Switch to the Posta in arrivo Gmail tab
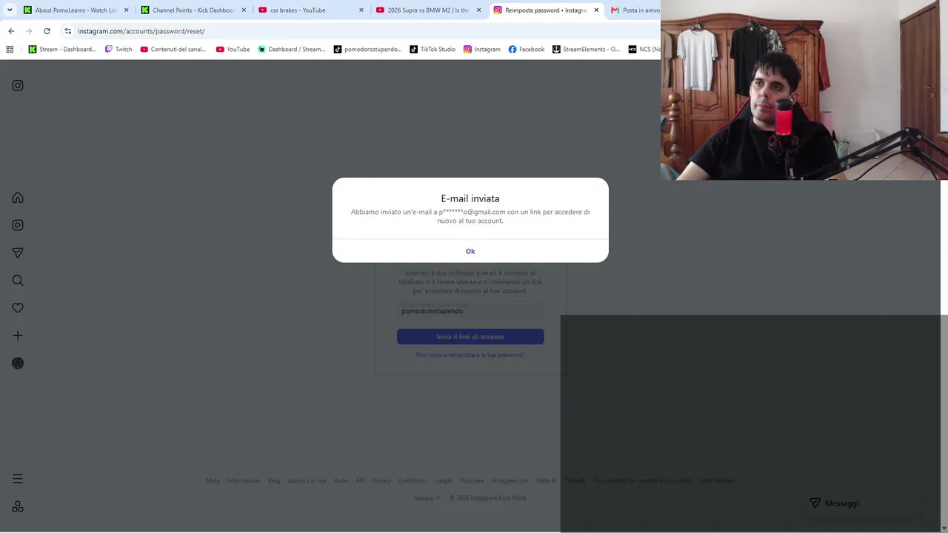Image resolution: width=948 pixels, height=533 pixels. coord(634,10)
